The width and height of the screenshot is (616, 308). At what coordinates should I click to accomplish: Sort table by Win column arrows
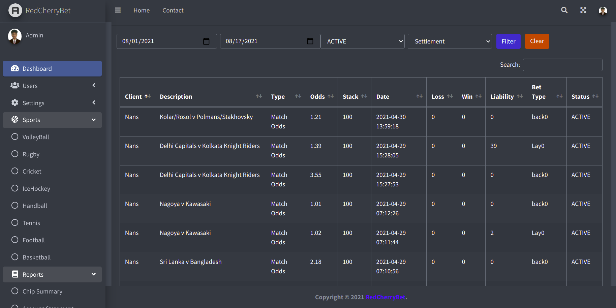[478, 96]
